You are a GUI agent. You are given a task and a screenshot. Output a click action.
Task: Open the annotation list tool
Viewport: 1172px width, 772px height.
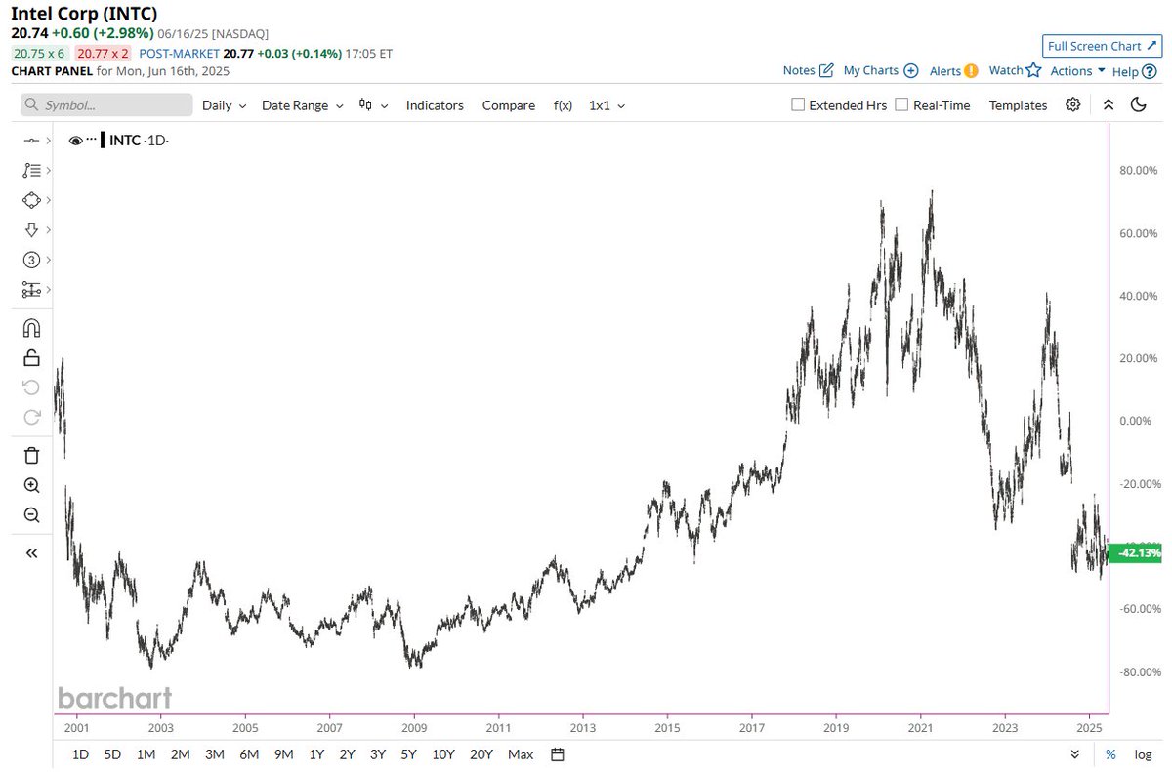(30, 170)
